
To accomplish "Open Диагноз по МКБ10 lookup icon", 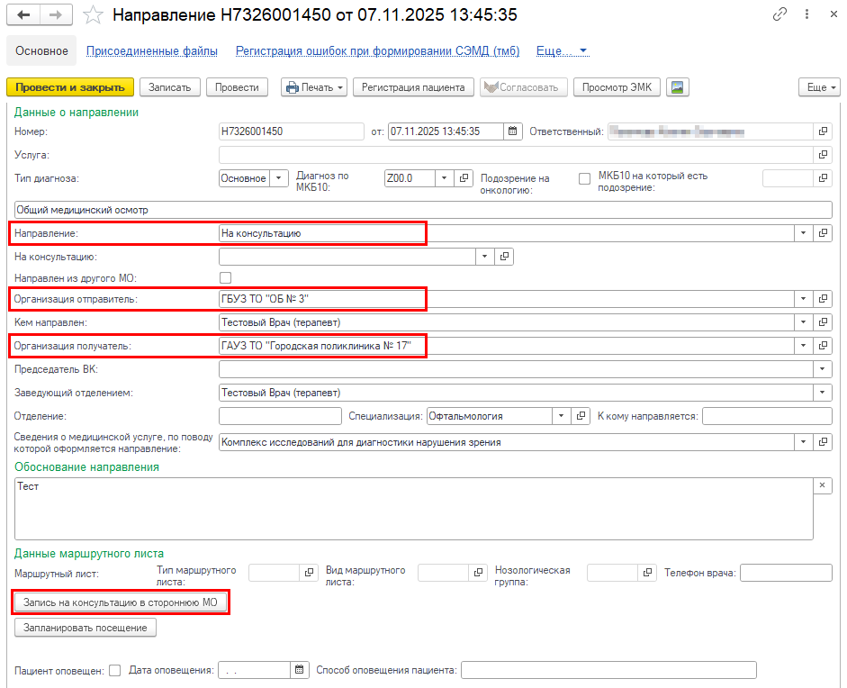I will click(x=464, y=178).
